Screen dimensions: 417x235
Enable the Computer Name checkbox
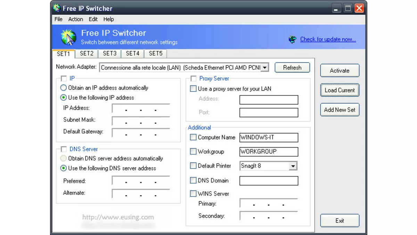tap(193, 137)
